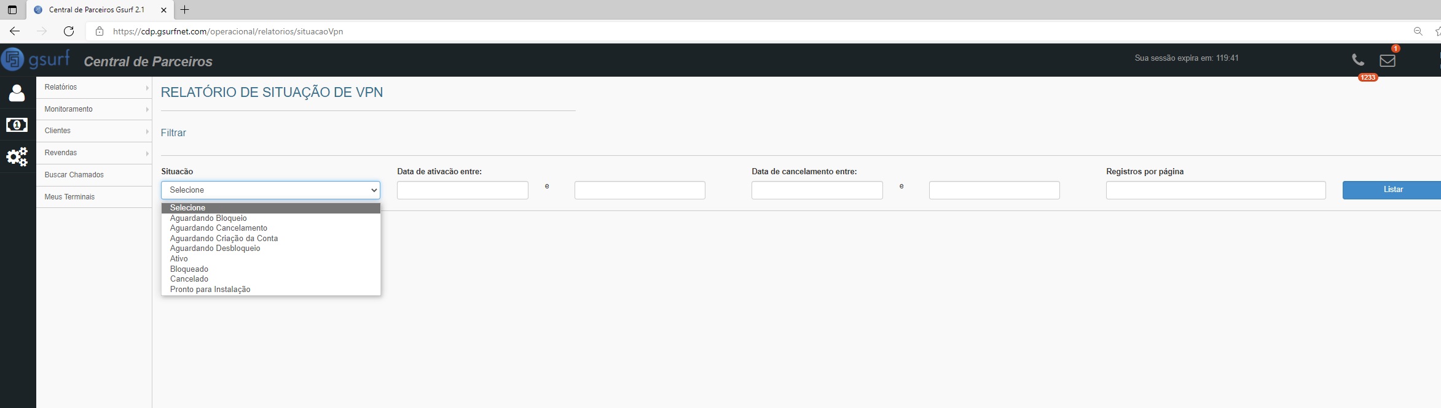Collapse the Situação dropdown
1441x408 pixels.
click(270, 190)
